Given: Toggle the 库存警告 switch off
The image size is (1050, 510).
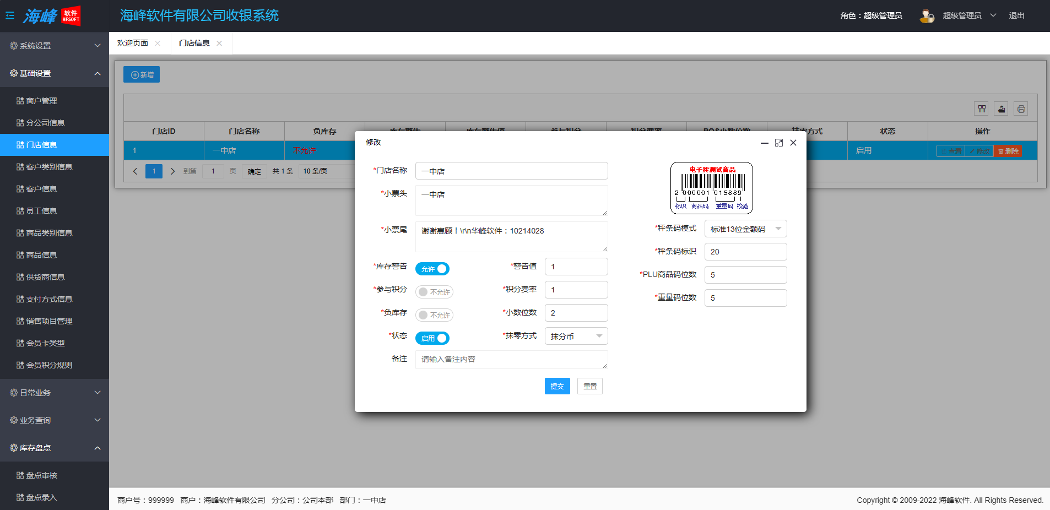Looking at the screenshot, I should click(432, 269).
